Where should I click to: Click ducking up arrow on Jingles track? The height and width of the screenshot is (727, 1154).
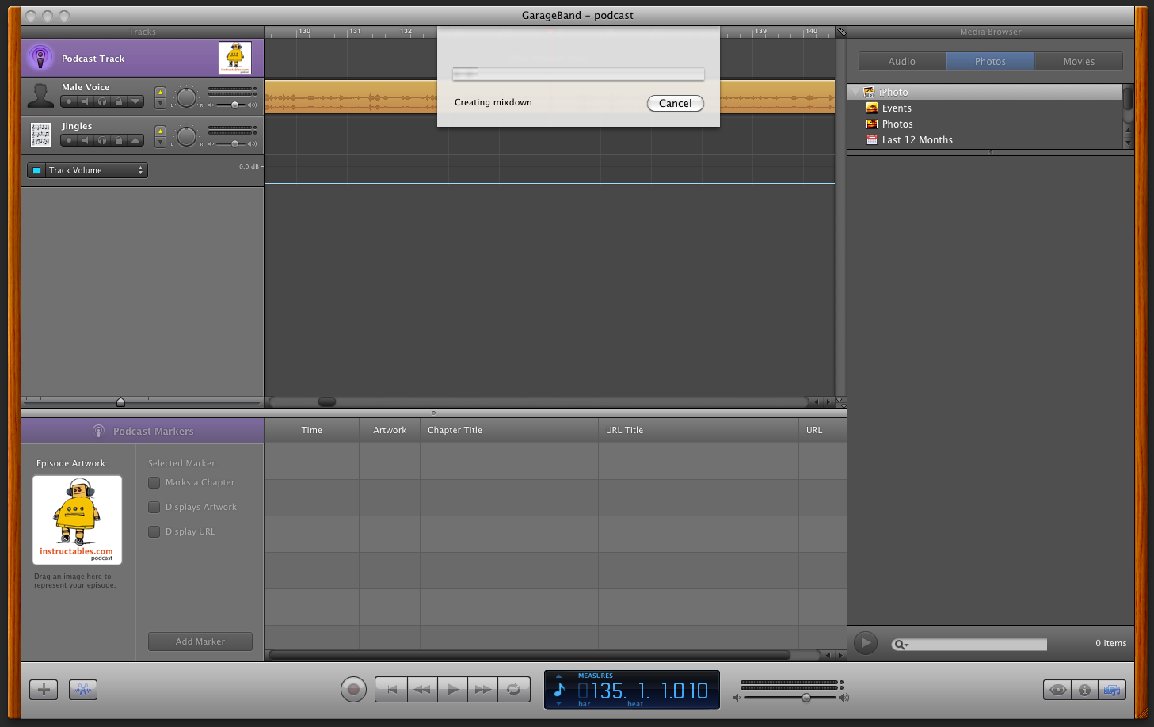tap(160, 131)
